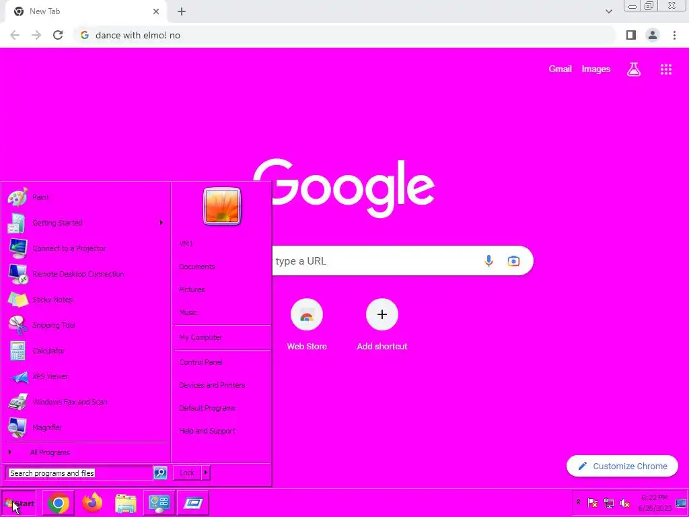Screen dimensions: 689x517
Task: Open VM1 user folder
Action: [186, 244]
